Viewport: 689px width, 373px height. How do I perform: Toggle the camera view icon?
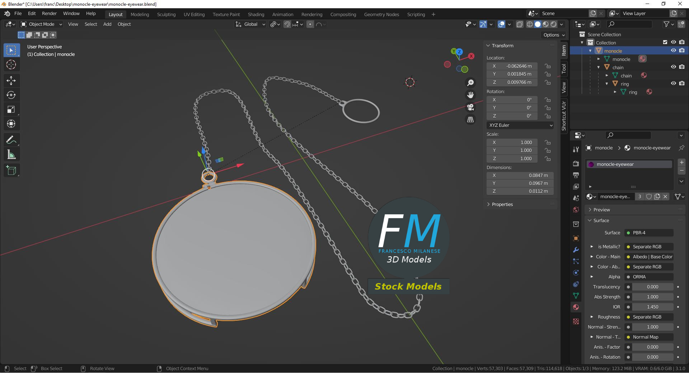coord(470,107)
